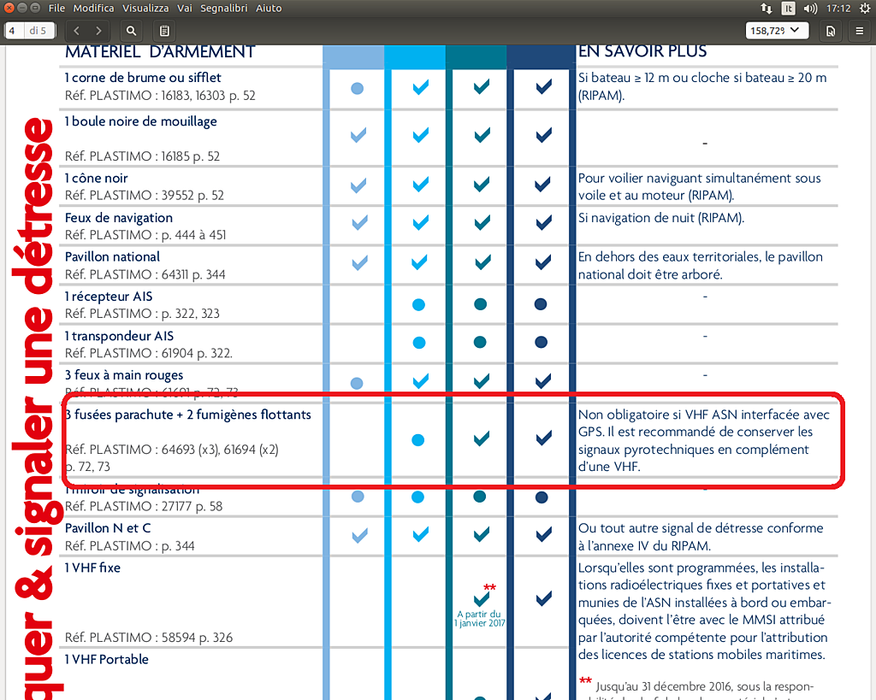This screenshot has width=876, height=700.
Task: Click 'Réf. PLASTIMO : 64311 p. 344'
Action: coord(145,274)
